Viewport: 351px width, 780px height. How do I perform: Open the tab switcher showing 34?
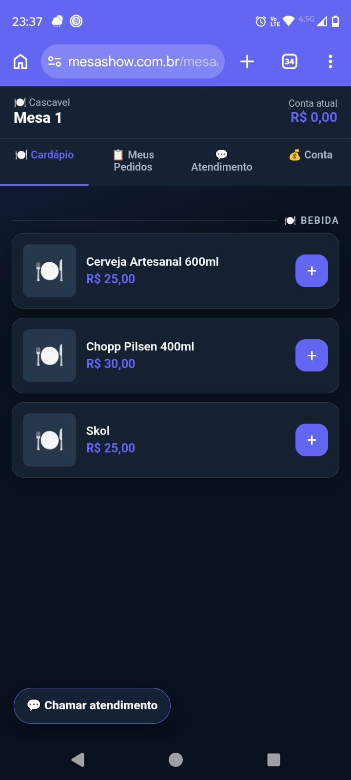290,61
